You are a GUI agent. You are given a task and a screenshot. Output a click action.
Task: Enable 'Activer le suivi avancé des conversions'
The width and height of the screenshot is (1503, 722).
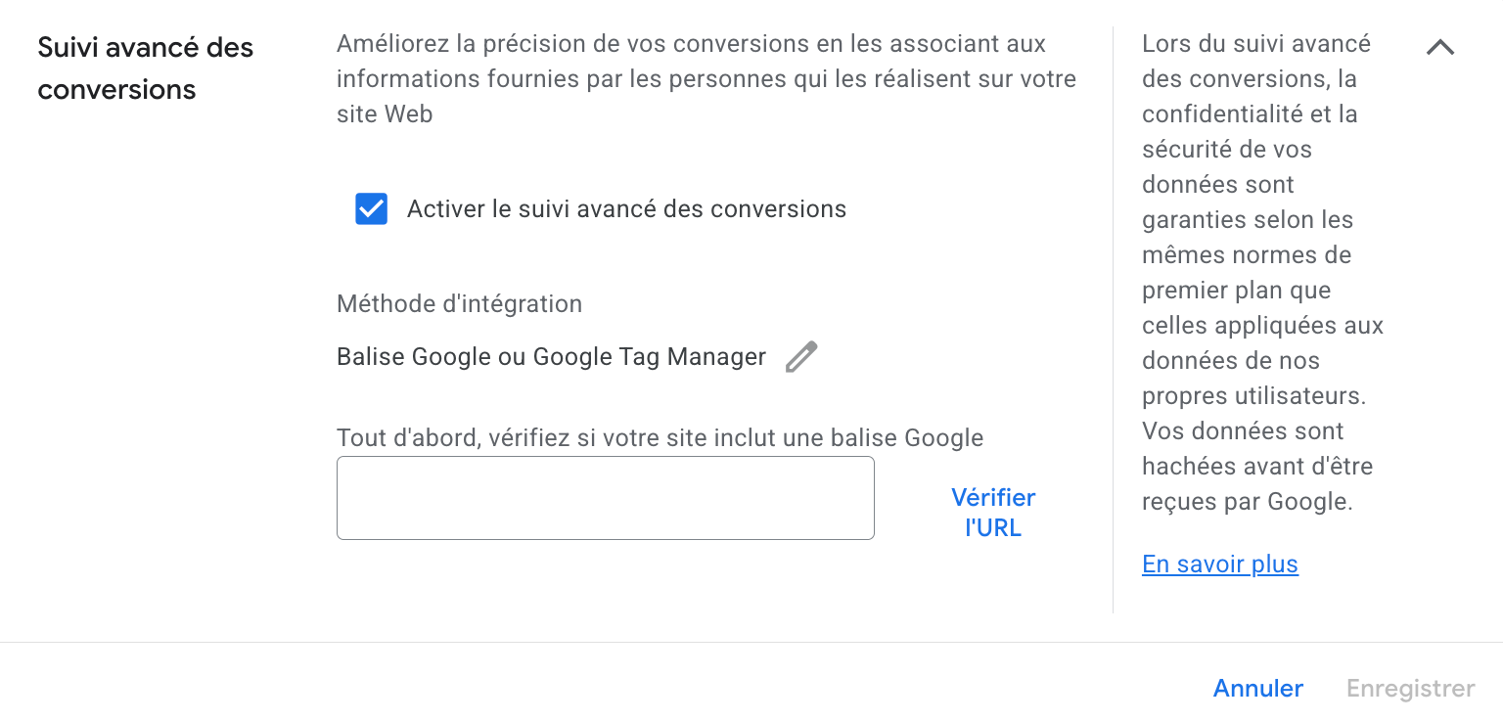coord(371,208)
